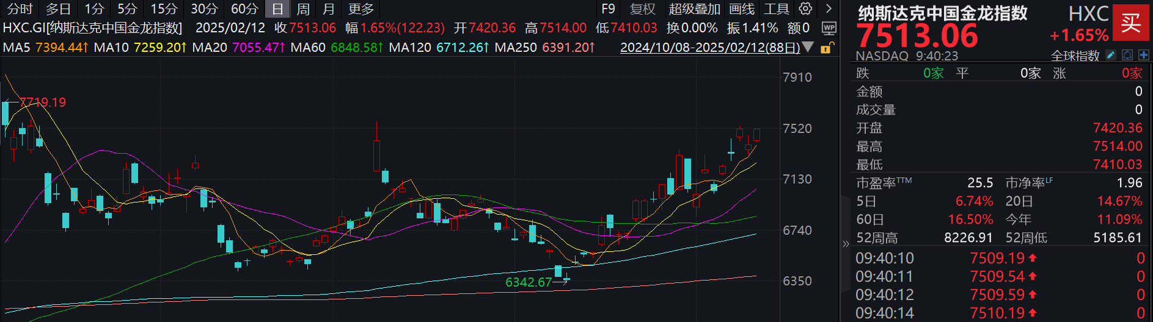This screenshot has height=322, width=1153.
Task: Select the 日 daily chart tab
Action: click(x=277, y=9)
